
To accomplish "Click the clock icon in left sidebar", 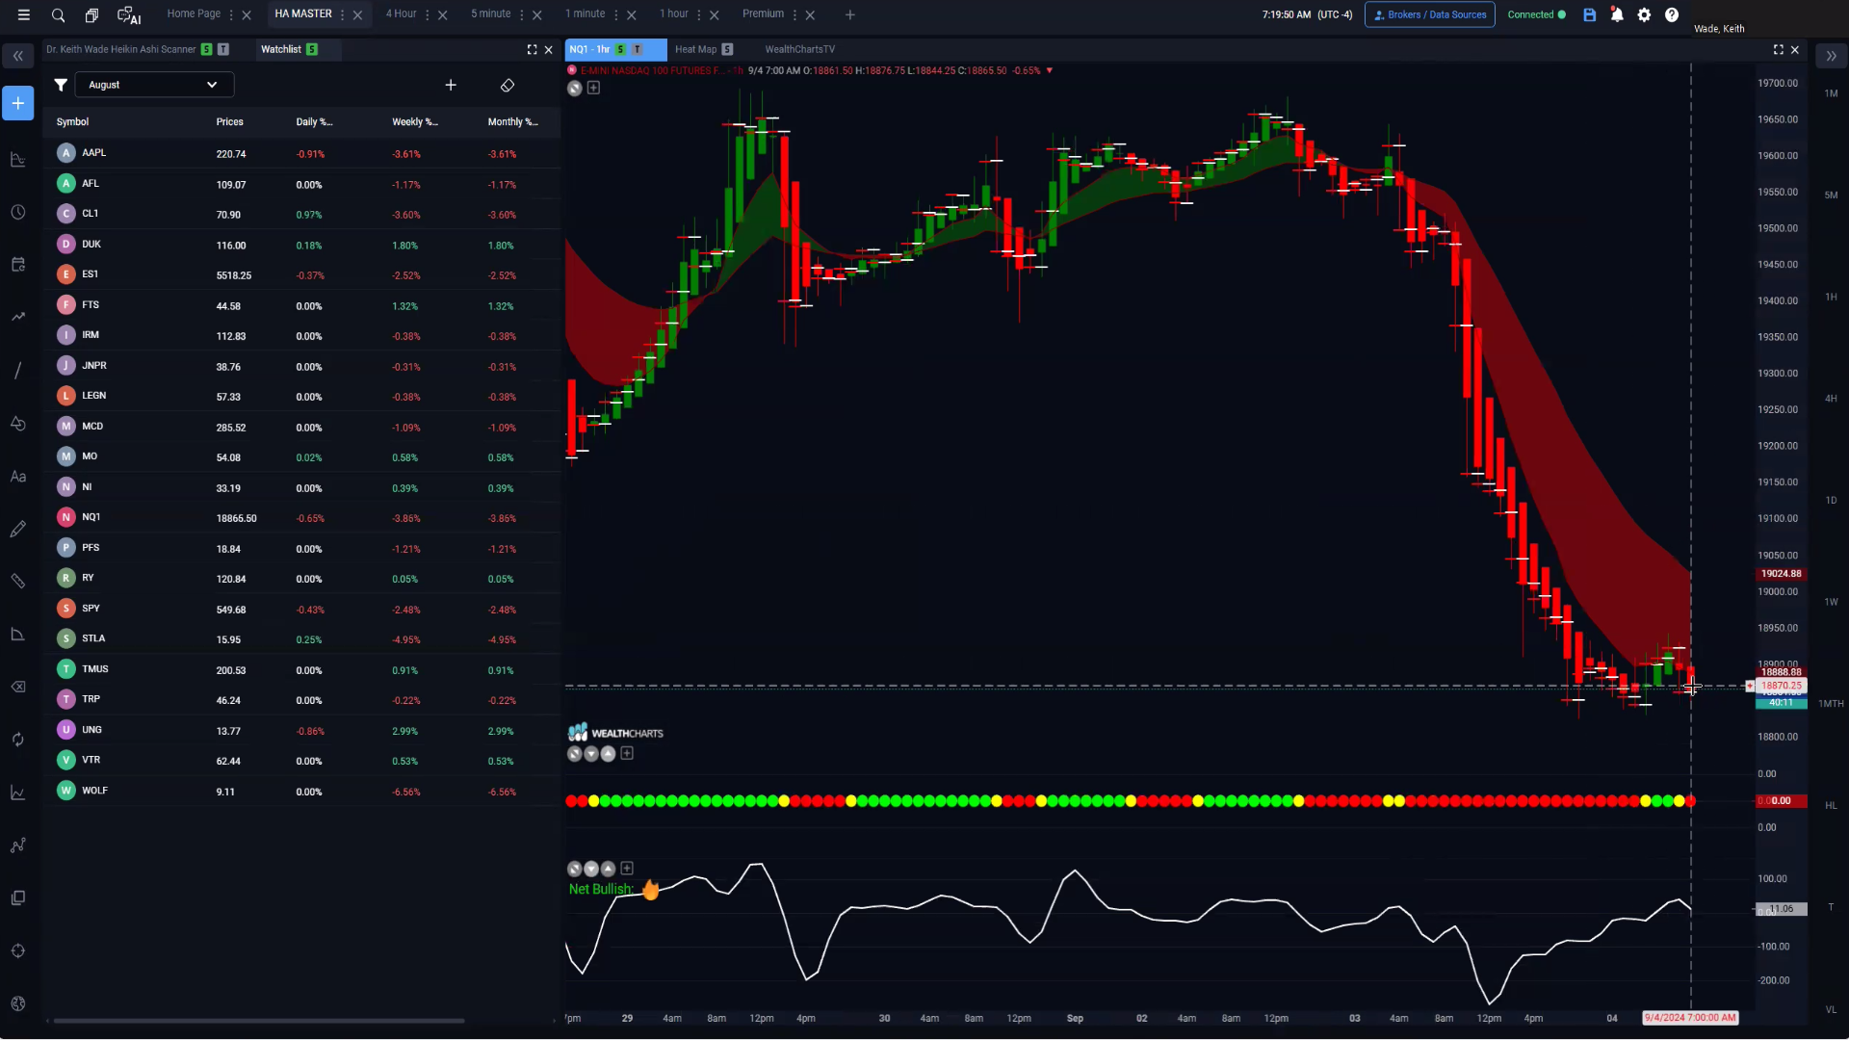I will 18,212.
